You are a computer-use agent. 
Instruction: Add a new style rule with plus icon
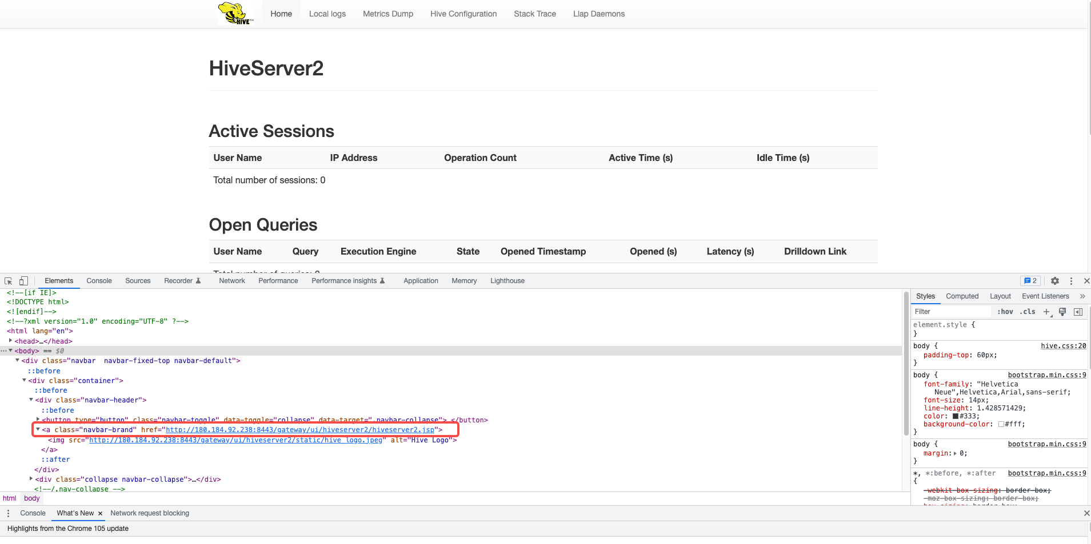coord(1047,312)
